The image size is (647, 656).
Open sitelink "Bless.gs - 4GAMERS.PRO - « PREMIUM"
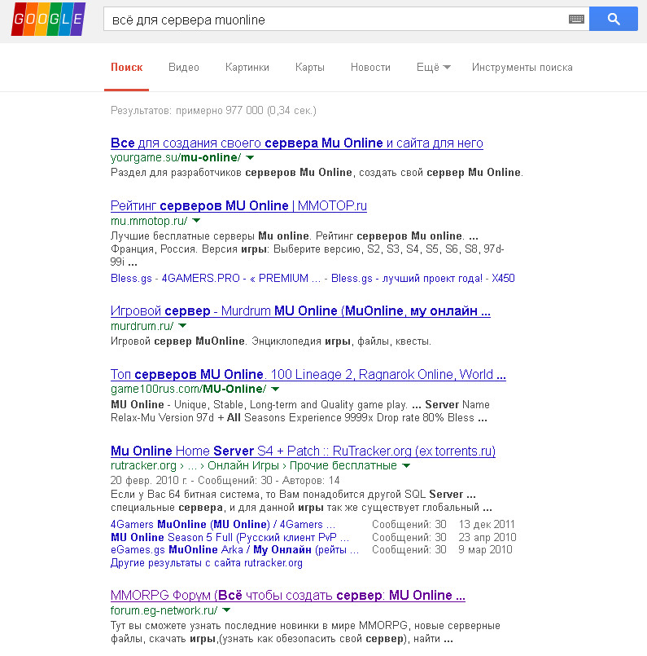216,278
